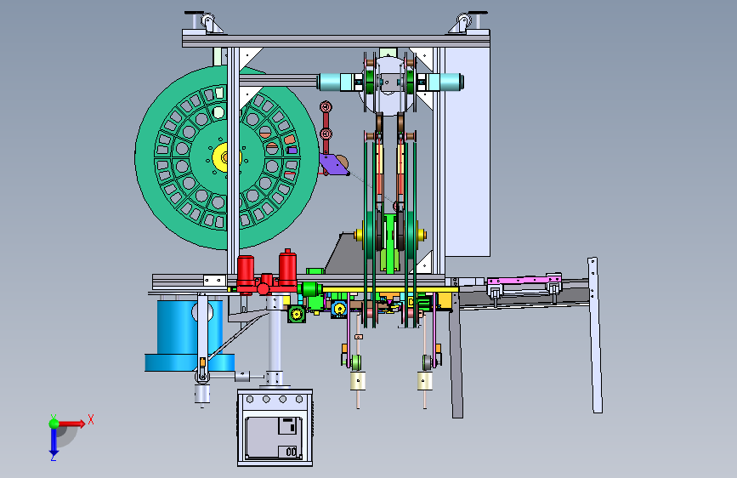Select the right cream hanging weight
The height and width of the screenshot is (478, 737).
(x=425, y=381)
